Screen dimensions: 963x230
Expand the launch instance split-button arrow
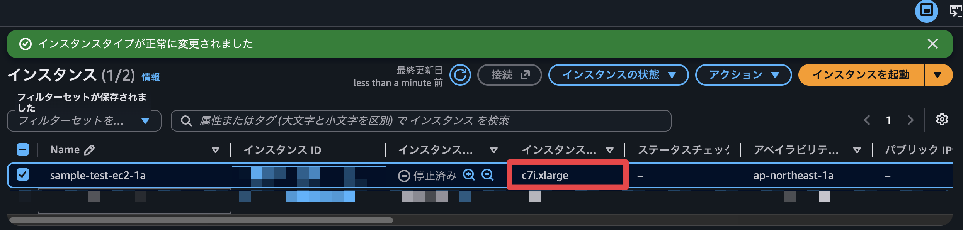click(x=938, y=75)
